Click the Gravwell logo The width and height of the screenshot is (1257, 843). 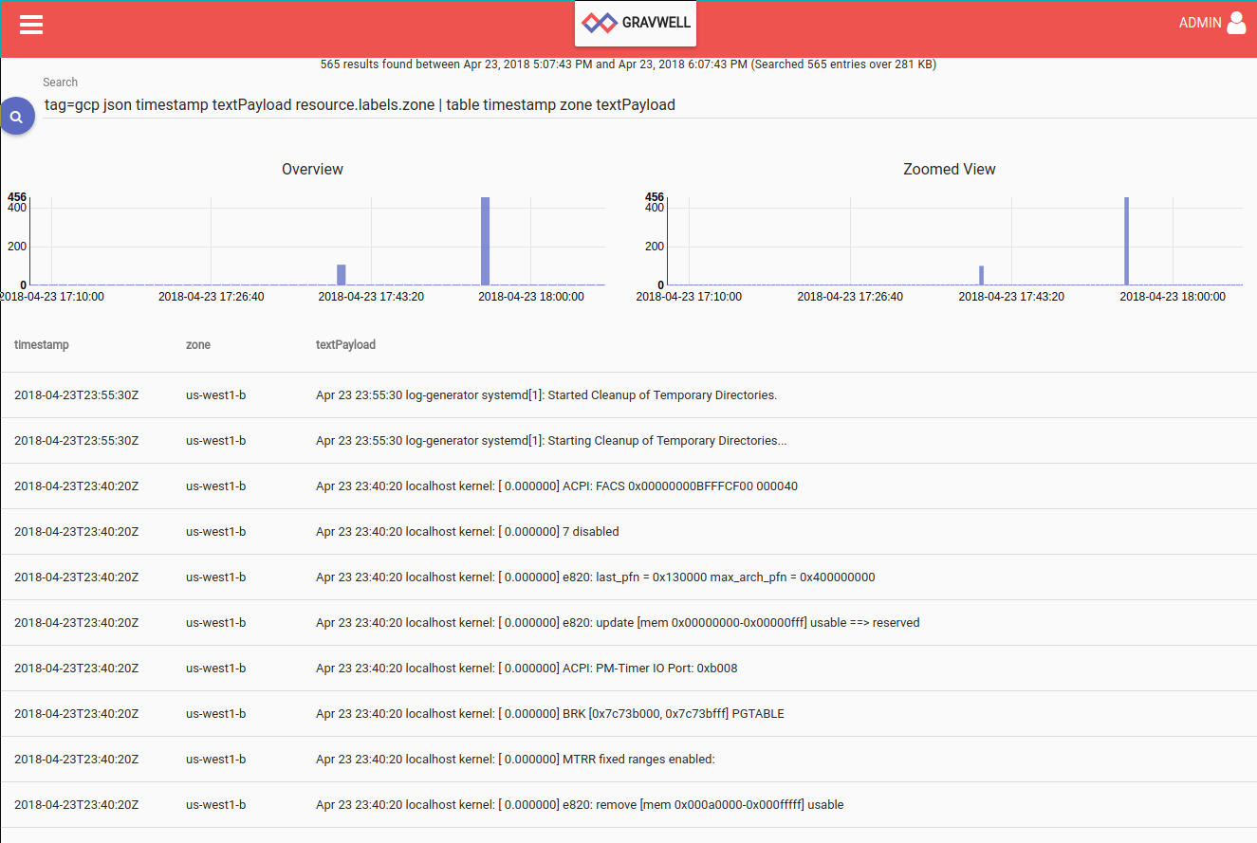pyautogui.click(x=635, y=23)
